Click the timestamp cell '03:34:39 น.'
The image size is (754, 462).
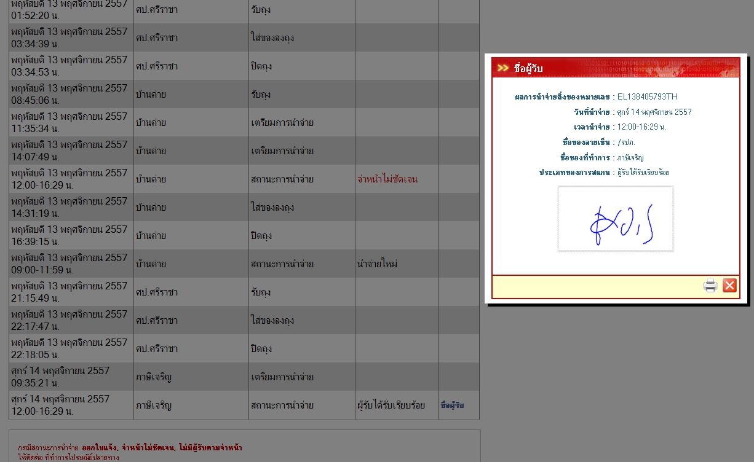(71, 37)
